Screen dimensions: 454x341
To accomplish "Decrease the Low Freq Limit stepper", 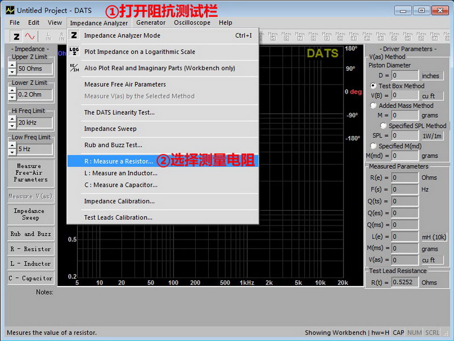I will (12, 153).
